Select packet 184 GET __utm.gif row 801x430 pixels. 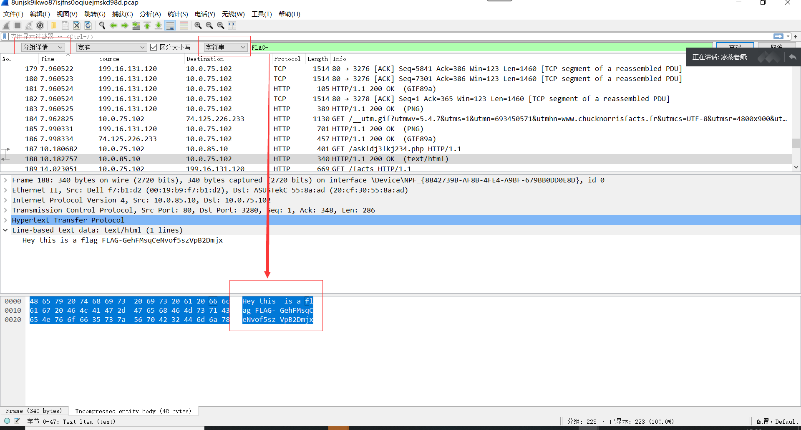click(x=396, y=119)
